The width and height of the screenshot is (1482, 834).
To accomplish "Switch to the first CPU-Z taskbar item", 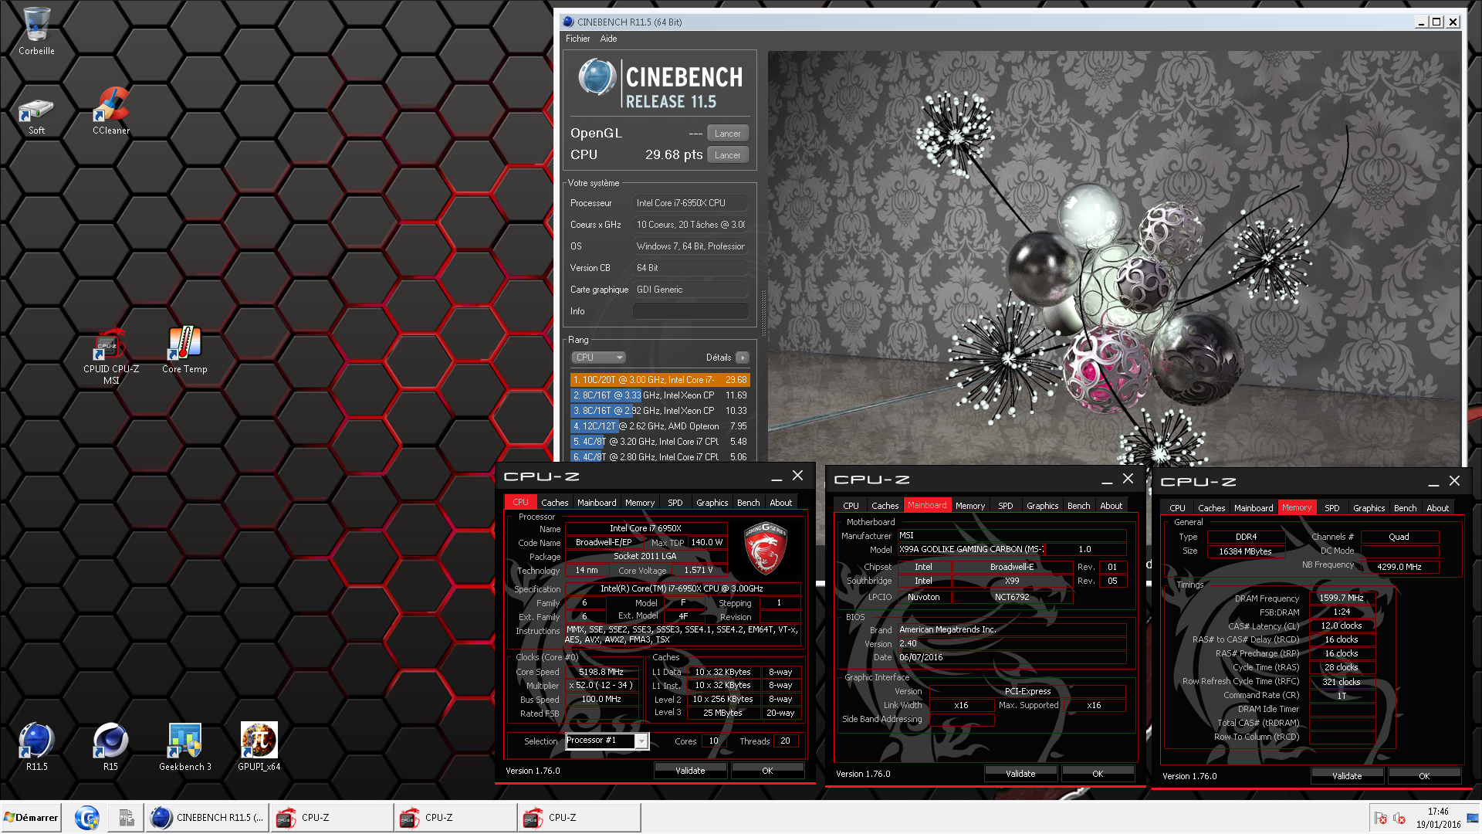I will coord(332,817).
